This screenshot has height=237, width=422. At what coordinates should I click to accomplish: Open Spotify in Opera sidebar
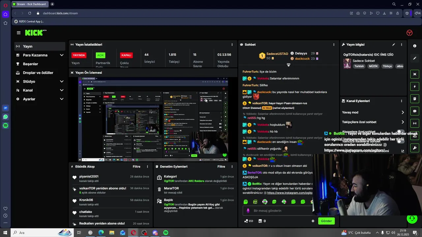click(5, 125)
